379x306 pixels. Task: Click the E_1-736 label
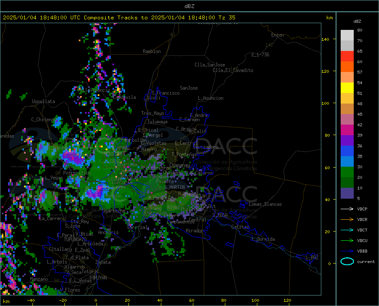[x=260, y=55]
